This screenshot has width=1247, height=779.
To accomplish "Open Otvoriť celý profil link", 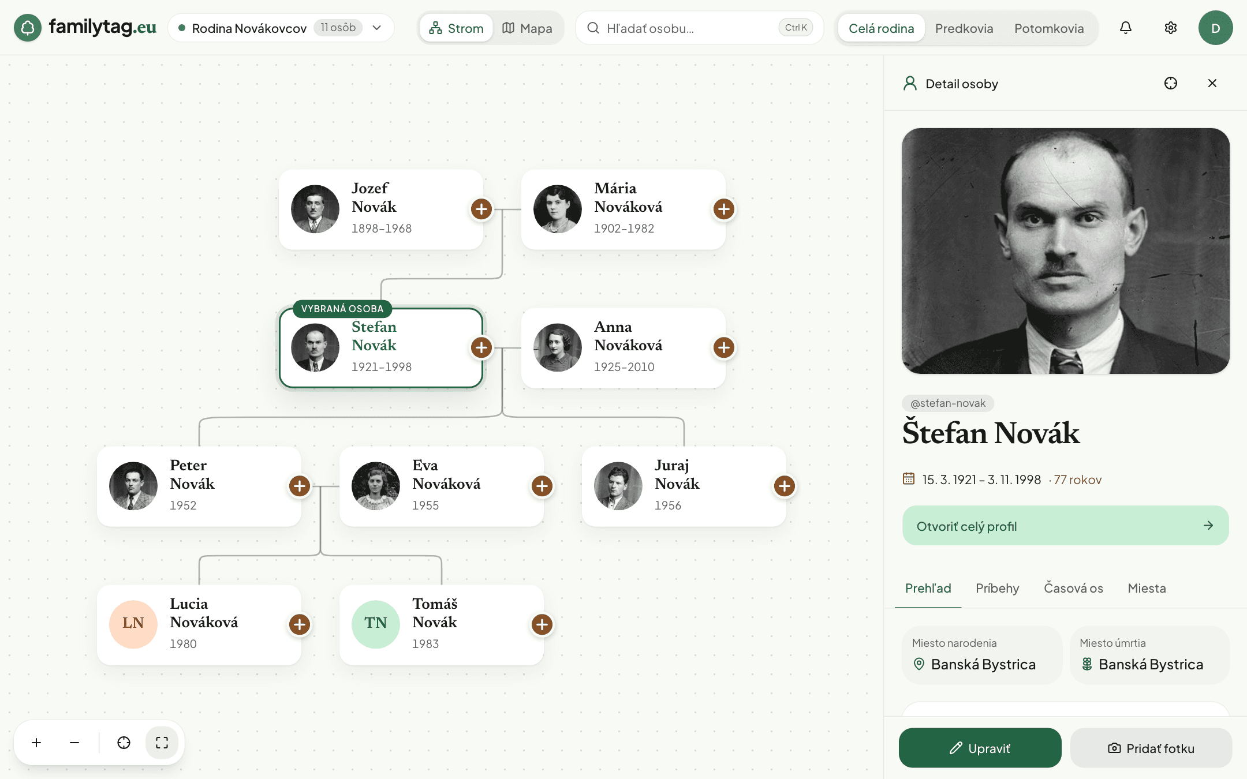I will 1065,526.
